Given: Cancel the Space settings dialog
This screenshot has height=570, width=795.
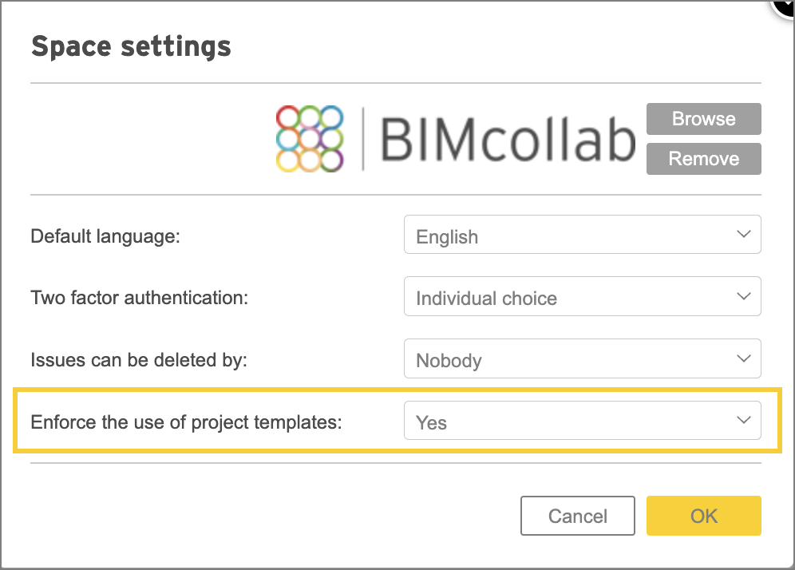Looking at the screenshot, I should point(577,516).
